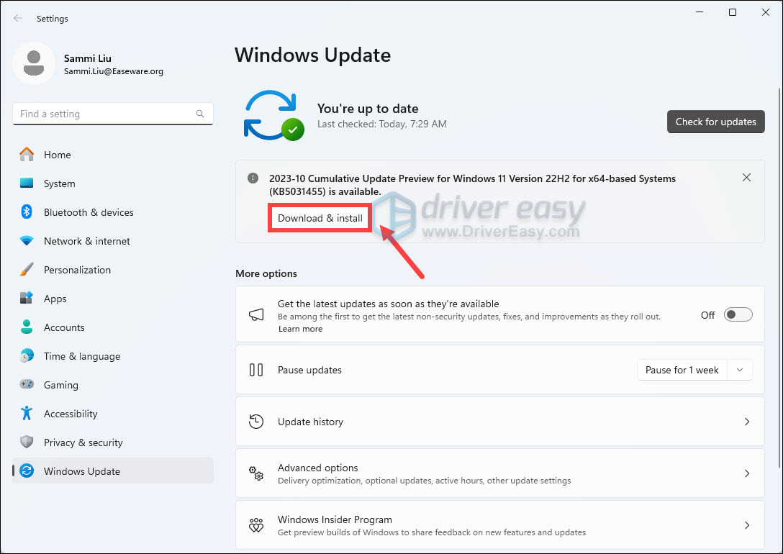This screenshot has height=554, width=783.
Task: Select Apps in the sidebar
Action: [113, 299]
